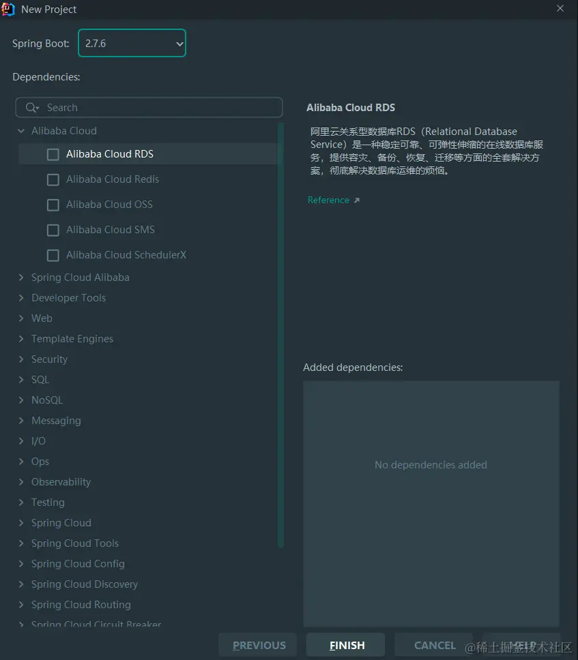Expand the Security category
Viewport: 578px width, 660px height.
[21, 359]
